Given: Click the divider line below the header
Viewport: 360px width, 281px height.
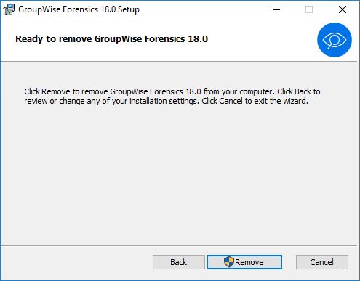Looking at the screenshot, I should [179, 62].
